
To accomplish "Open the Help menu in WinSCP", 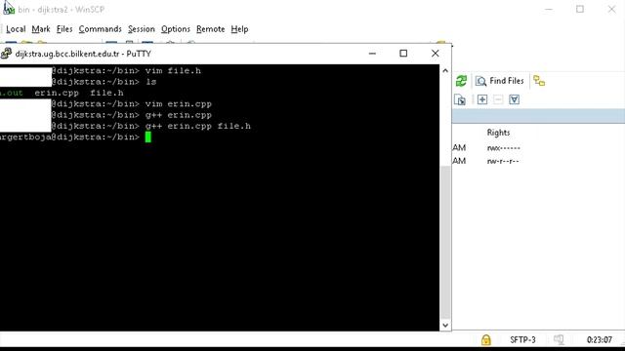I will coord(239,29).
